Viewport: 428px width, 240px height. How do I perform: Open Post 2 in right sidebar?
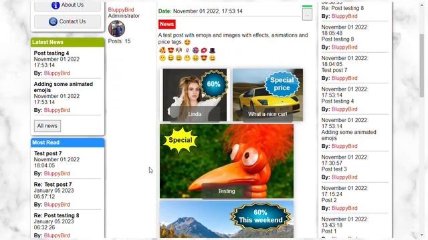(x=329, y=200)
